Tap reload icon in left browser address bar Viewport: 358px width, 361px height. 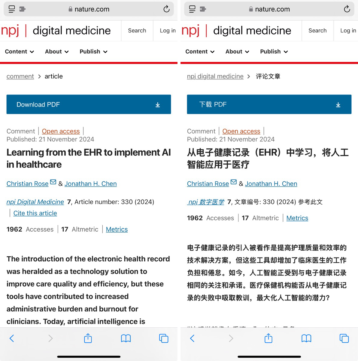(x=166, y=9)
